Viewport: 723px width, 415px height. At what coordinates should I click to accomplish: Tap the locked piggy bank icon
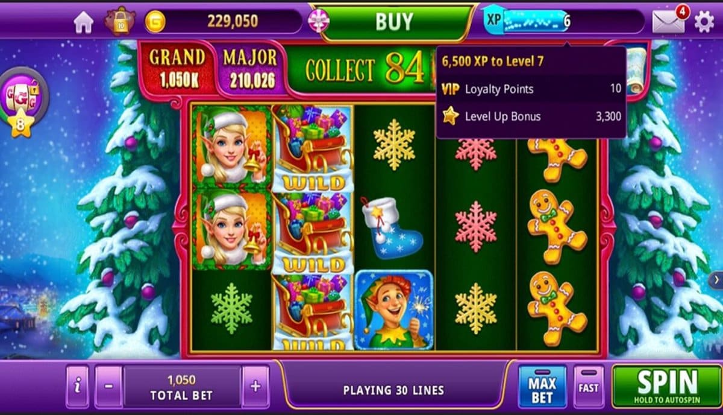click(x=119, y=21)
